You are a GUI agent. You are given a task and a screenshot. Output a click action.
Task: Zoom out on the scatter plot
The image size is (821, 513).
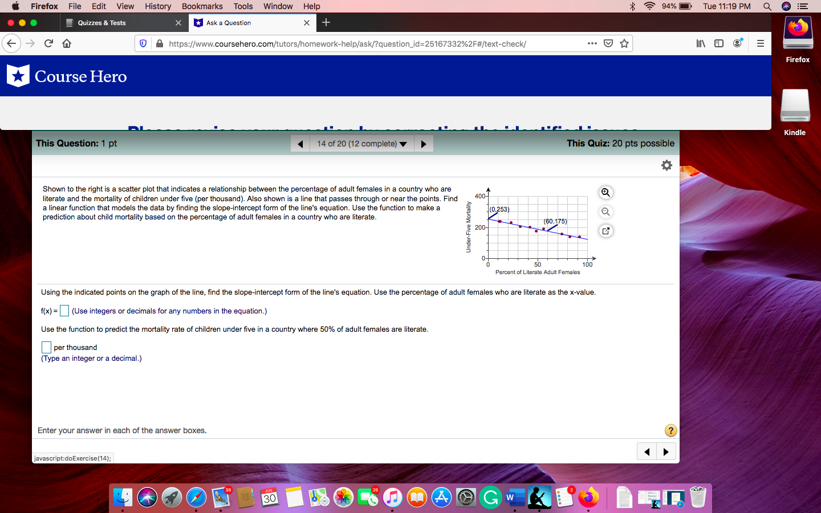605,212
